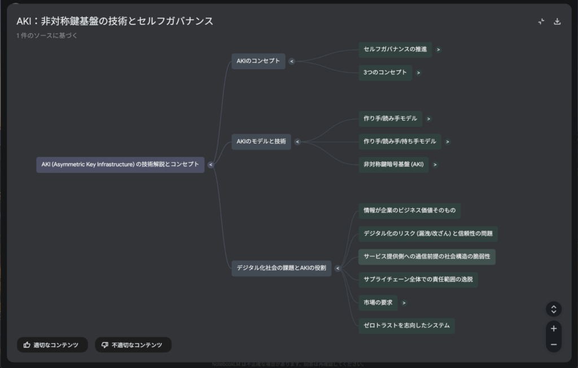This screenshot has width=578, height=368.
Task: Report with 不適切なコンテンツ thumbs down button
Action: [x=133, y=345]
